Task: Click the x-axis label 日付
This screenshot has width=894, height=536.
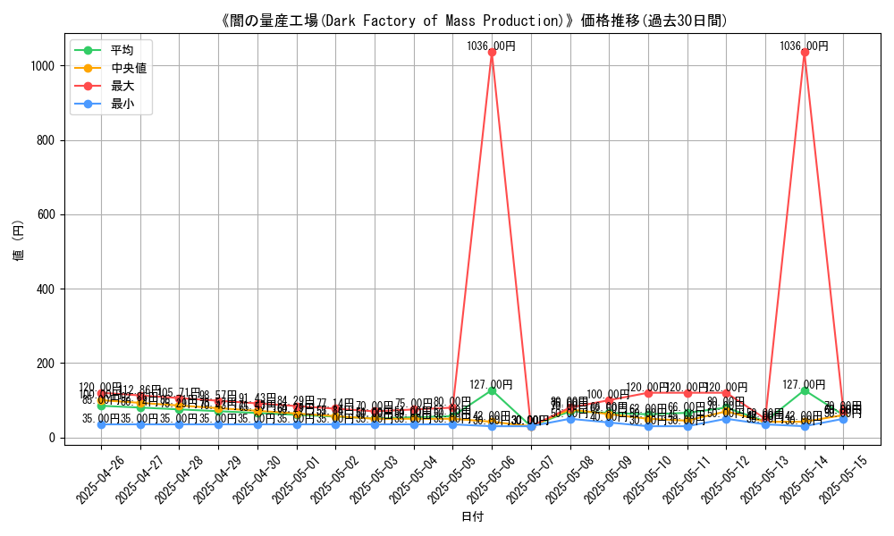Action: [473, 516]
